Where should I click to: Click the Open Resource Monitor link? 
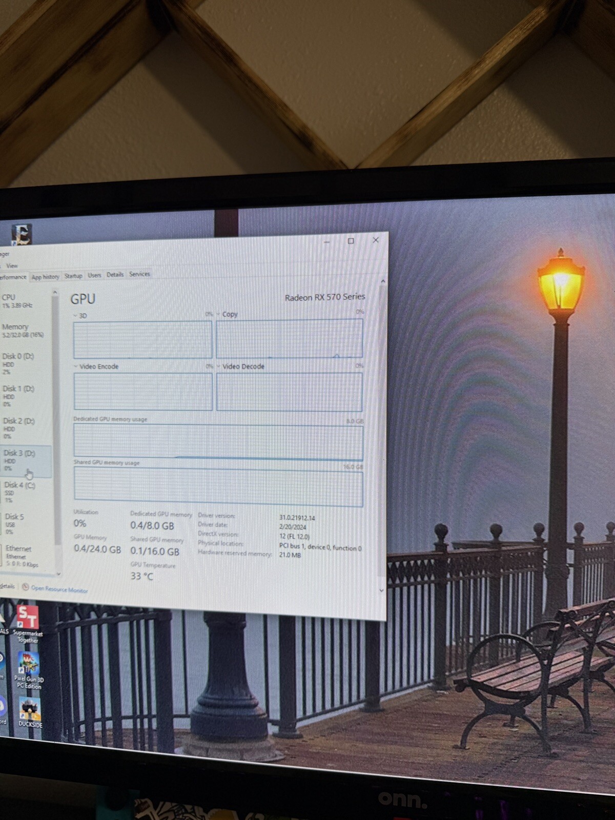59,589
